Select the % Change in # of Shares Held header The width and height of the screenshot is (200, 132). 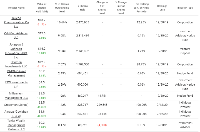pos(121,8)
